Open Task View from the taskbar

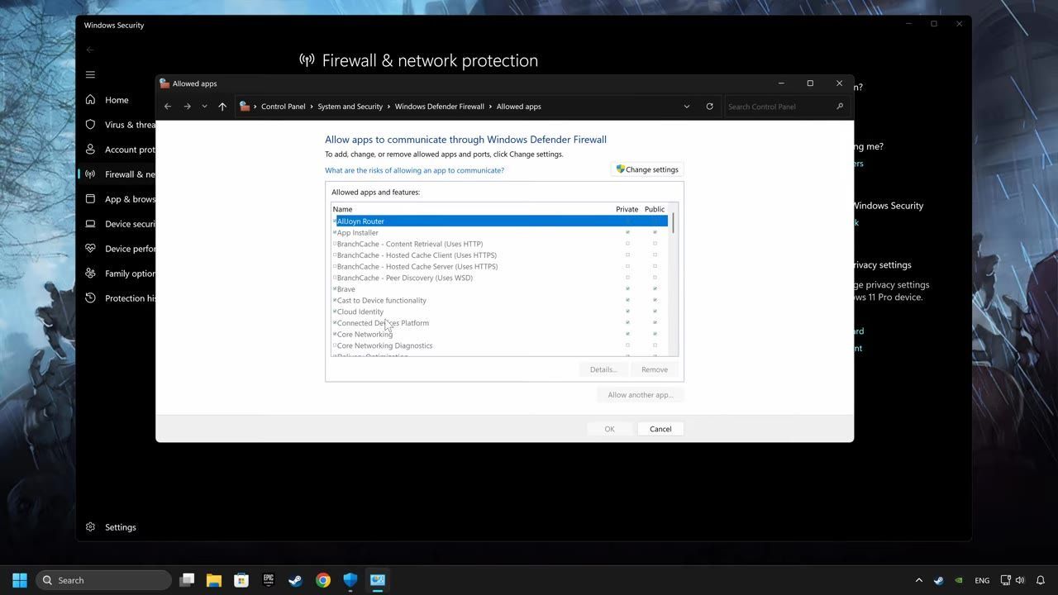(x=187, y=580)
